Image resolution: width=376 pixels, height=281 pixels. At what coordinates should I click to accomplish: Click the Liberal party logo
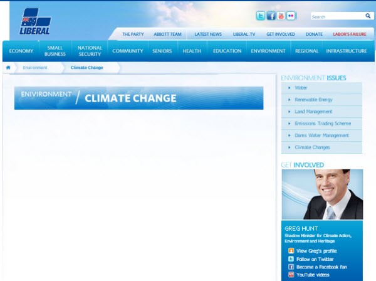35,21
